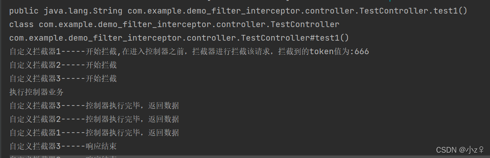Image resolution: width=490 pixels, height=158 pixels.
Task: Click the '自定义拦截器1-----开始拦截' text
Action: pos(63,52)
